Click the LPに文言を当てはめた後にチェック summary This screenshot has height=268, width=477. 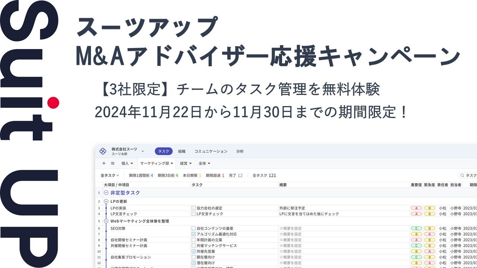click(x=309, y=214)
